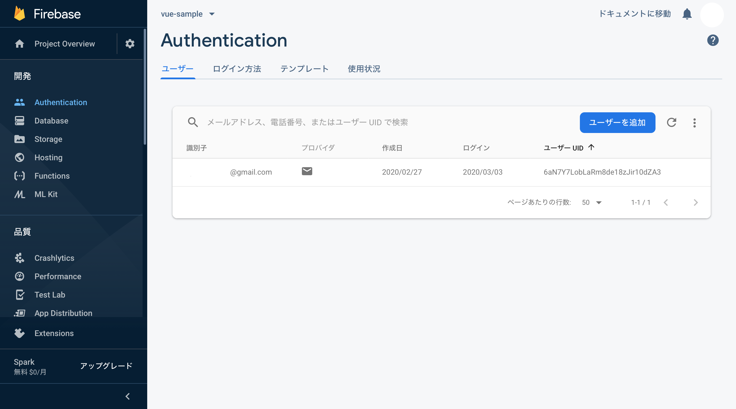Click the Performance gauge icon
The width and height of the screenshot is (736, 409).
[x=20, y=276]
